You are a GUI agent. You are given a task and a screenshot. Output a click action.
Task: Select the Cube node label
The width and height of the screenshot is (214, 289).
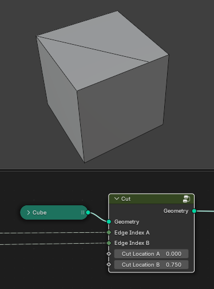39,213
